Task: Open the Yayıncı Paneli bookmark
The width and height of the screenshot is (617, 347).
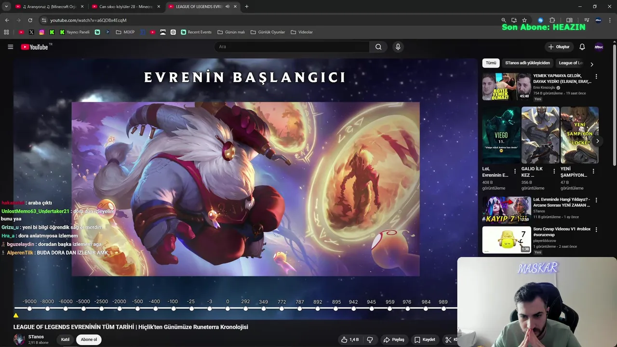Action: tap(75, 32)
